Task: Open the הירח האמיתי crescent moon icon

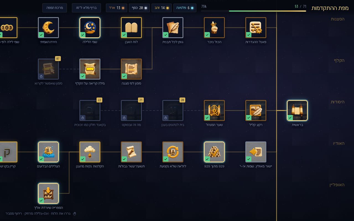Action: point(48,28)
